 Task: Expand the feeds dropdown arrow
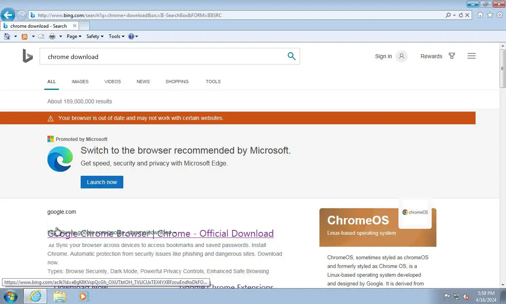33,36
